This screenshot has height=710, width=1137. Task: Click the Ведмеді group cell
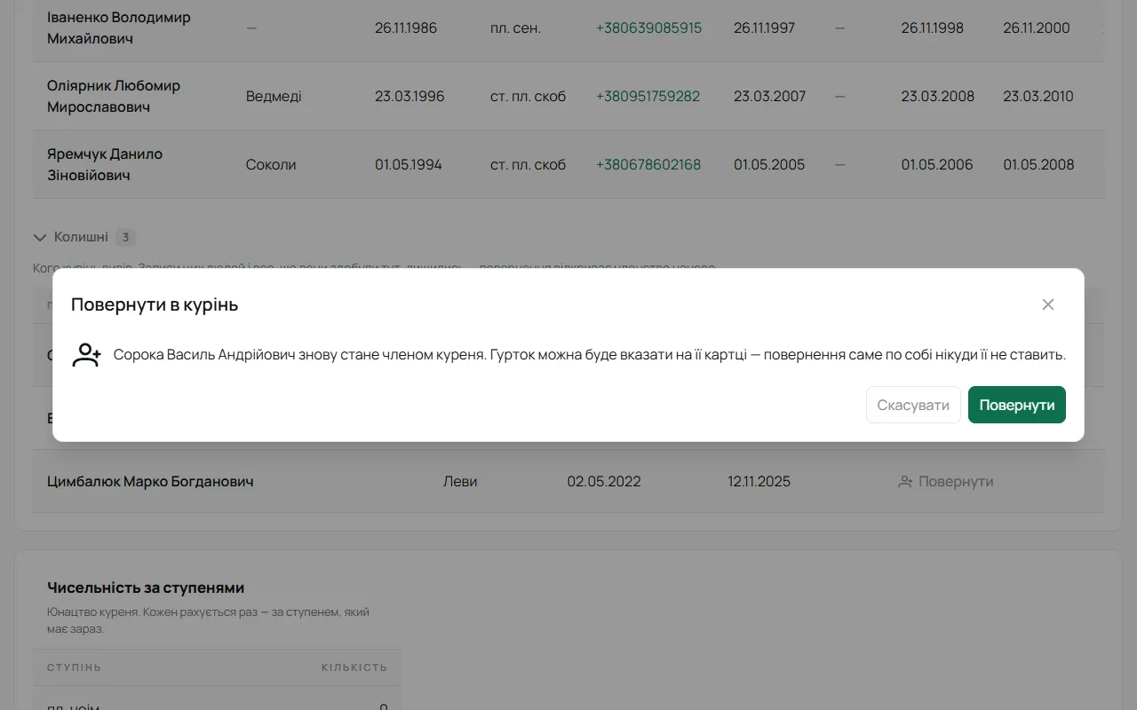tap(274, 96)
